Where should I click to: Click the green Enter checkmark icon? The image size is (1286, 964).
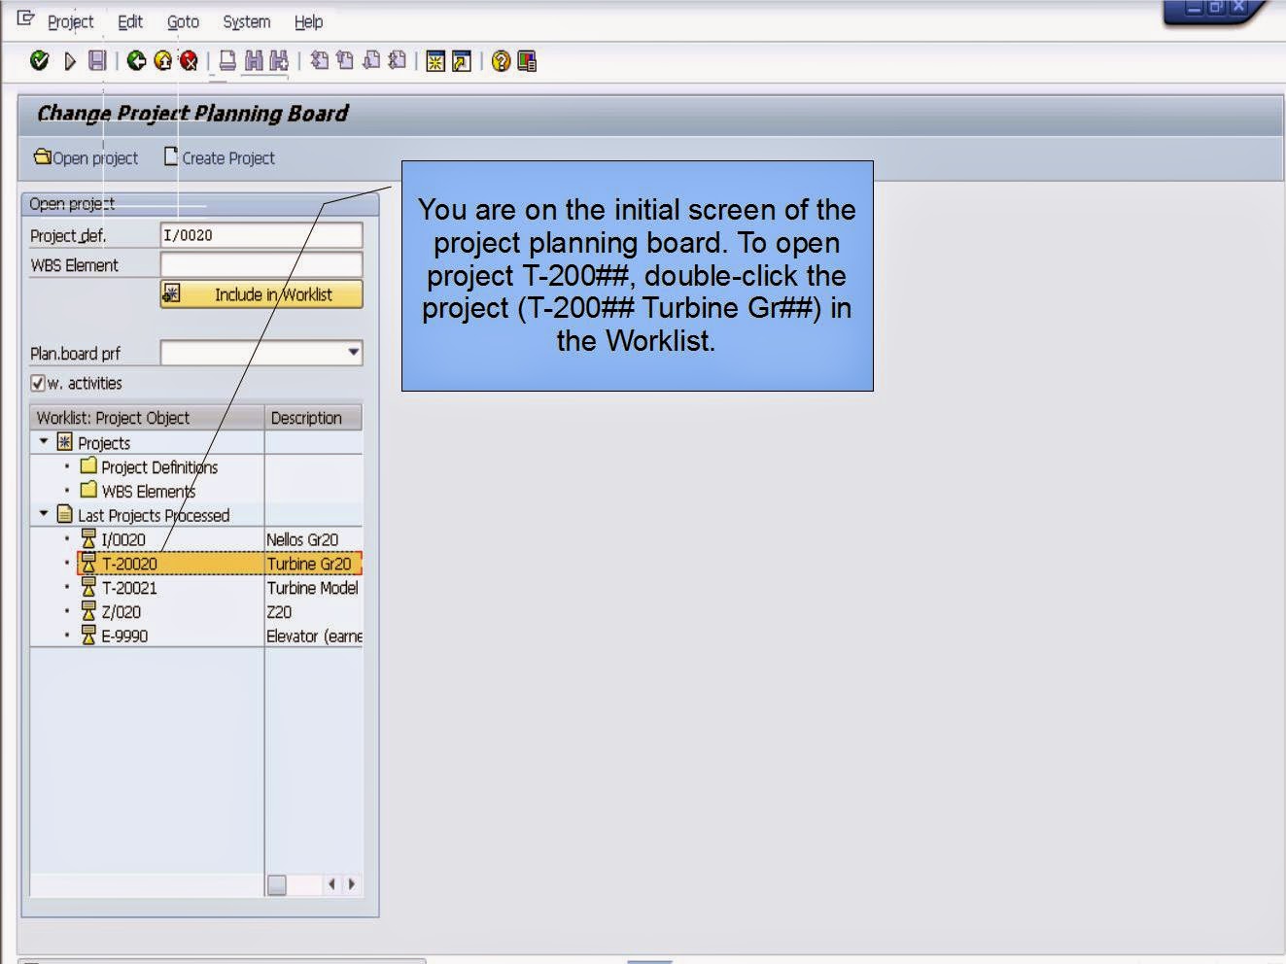41,61
